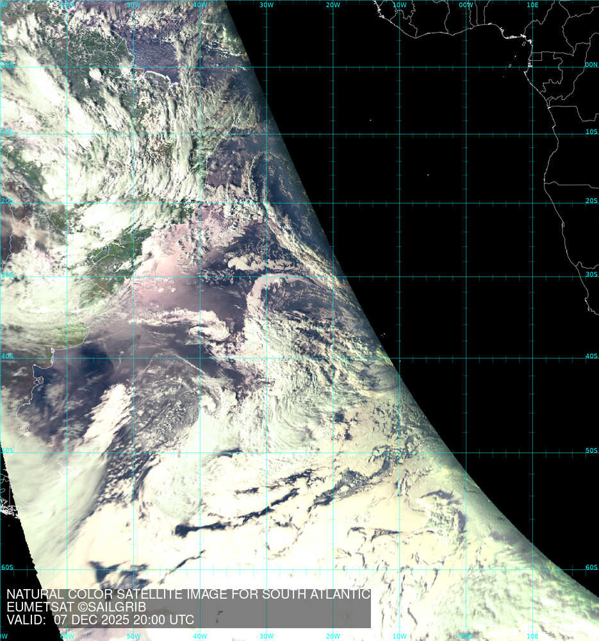The height and width of the screenshot is (641, 599).
Task: Click the 10E longitude label at bottom edge
Action: pyautogui.click(x=532, y=637)
